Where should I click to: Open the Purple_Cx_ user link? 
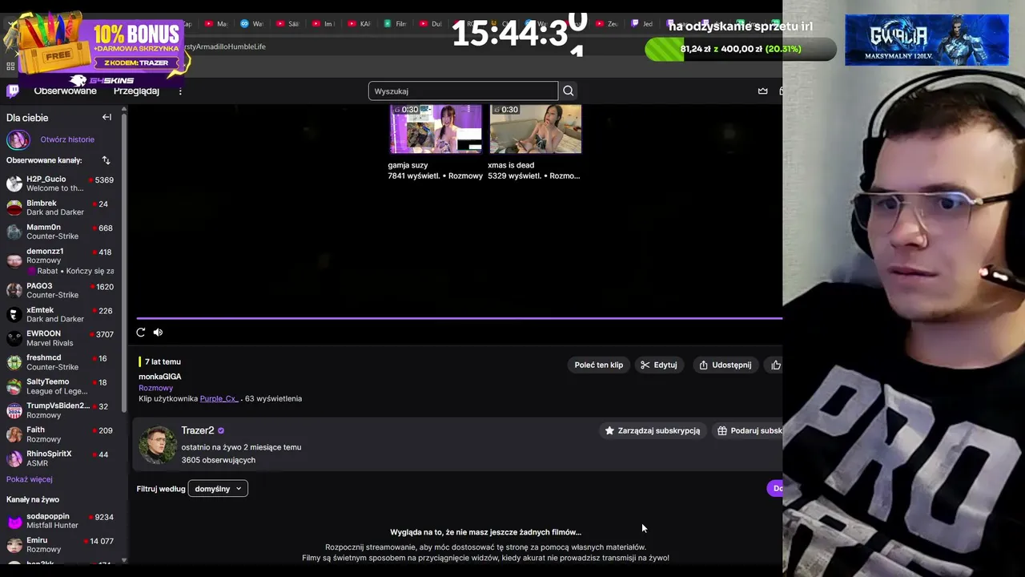pyautogui.click(x=219, y=398)
